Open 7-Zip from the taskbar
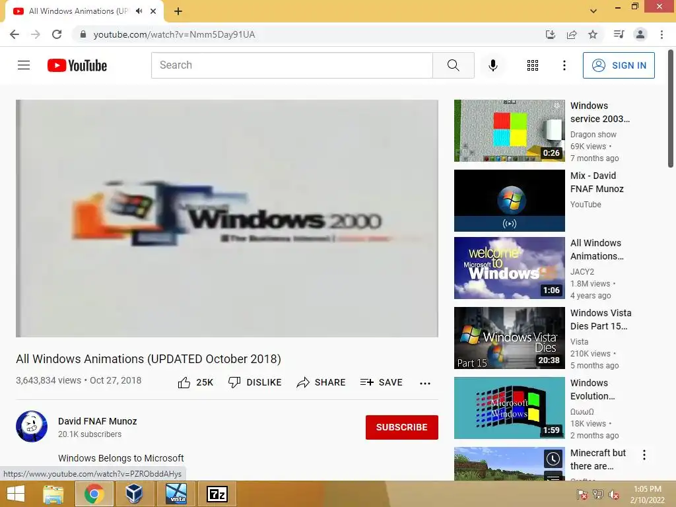Viewport: 676px width, 507px height. pos(217,494)
